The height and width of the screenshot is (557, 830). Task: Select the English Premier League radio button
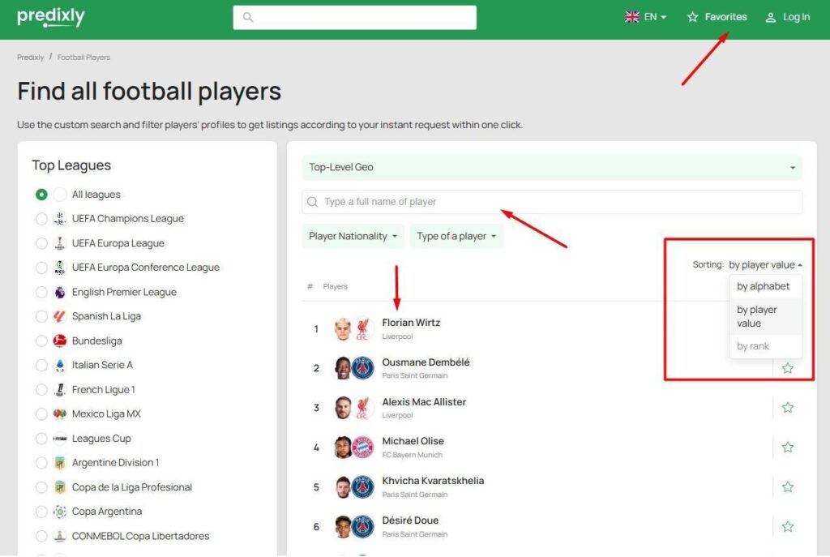click(x=41, y=292)
